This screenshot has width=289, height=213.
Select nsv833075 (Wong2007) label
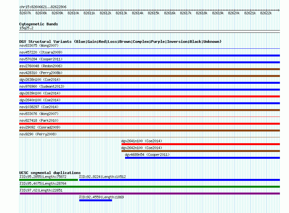point(39,45)
